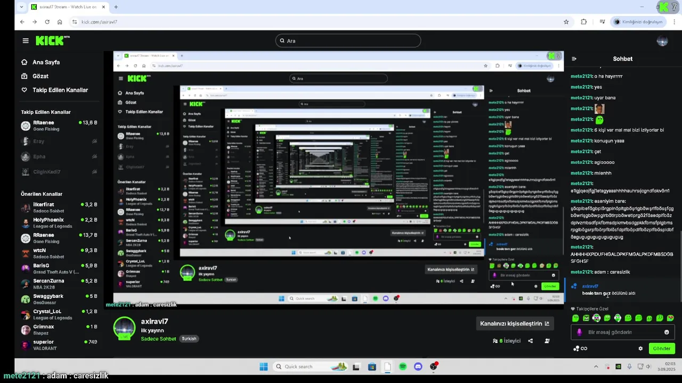The height and width of the screenshot is (383, 682).
Task: Open Spotify from the taskbar
Action: [403, 367]
